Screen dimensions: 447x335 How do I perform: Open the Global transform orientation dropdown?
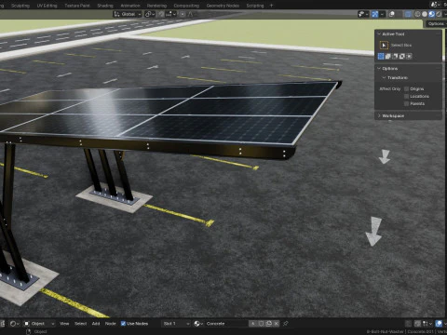pos(128,14)
